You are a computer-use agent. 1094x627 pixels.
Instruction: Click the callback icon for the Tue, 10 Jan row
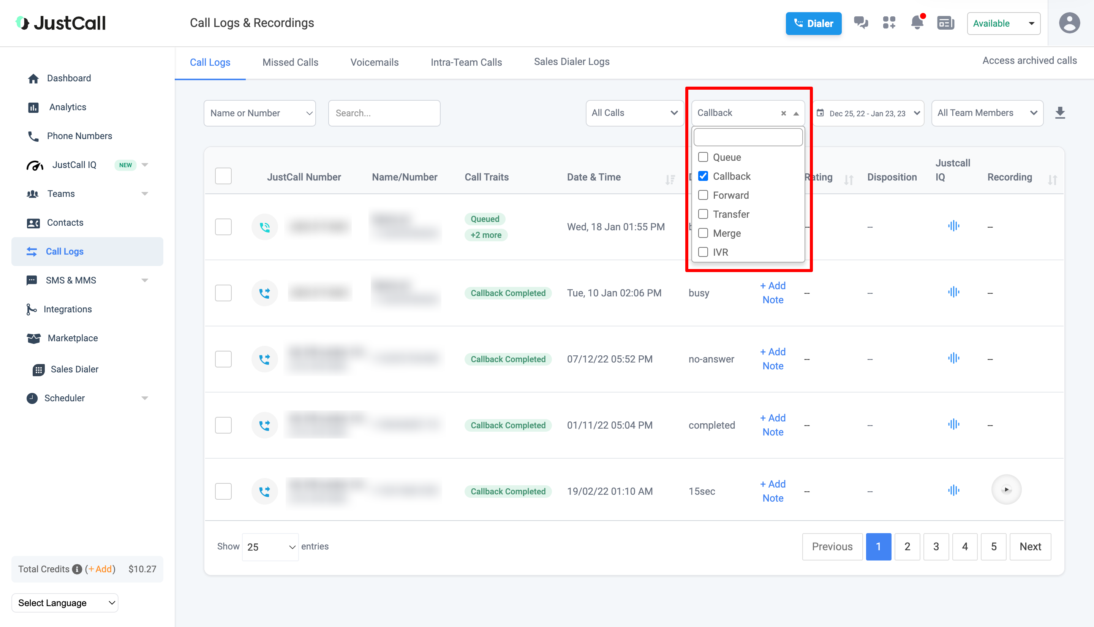(265, 293)
